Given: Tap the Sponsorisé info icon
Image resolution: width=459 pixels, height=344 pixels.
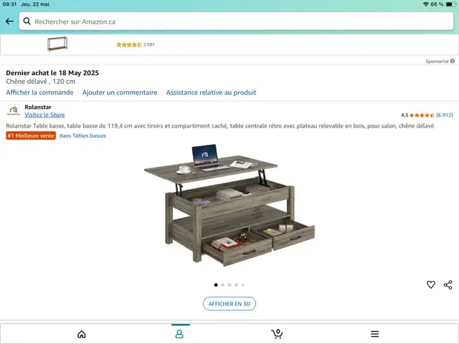Looking at the screenshot, I should point(453,61).
